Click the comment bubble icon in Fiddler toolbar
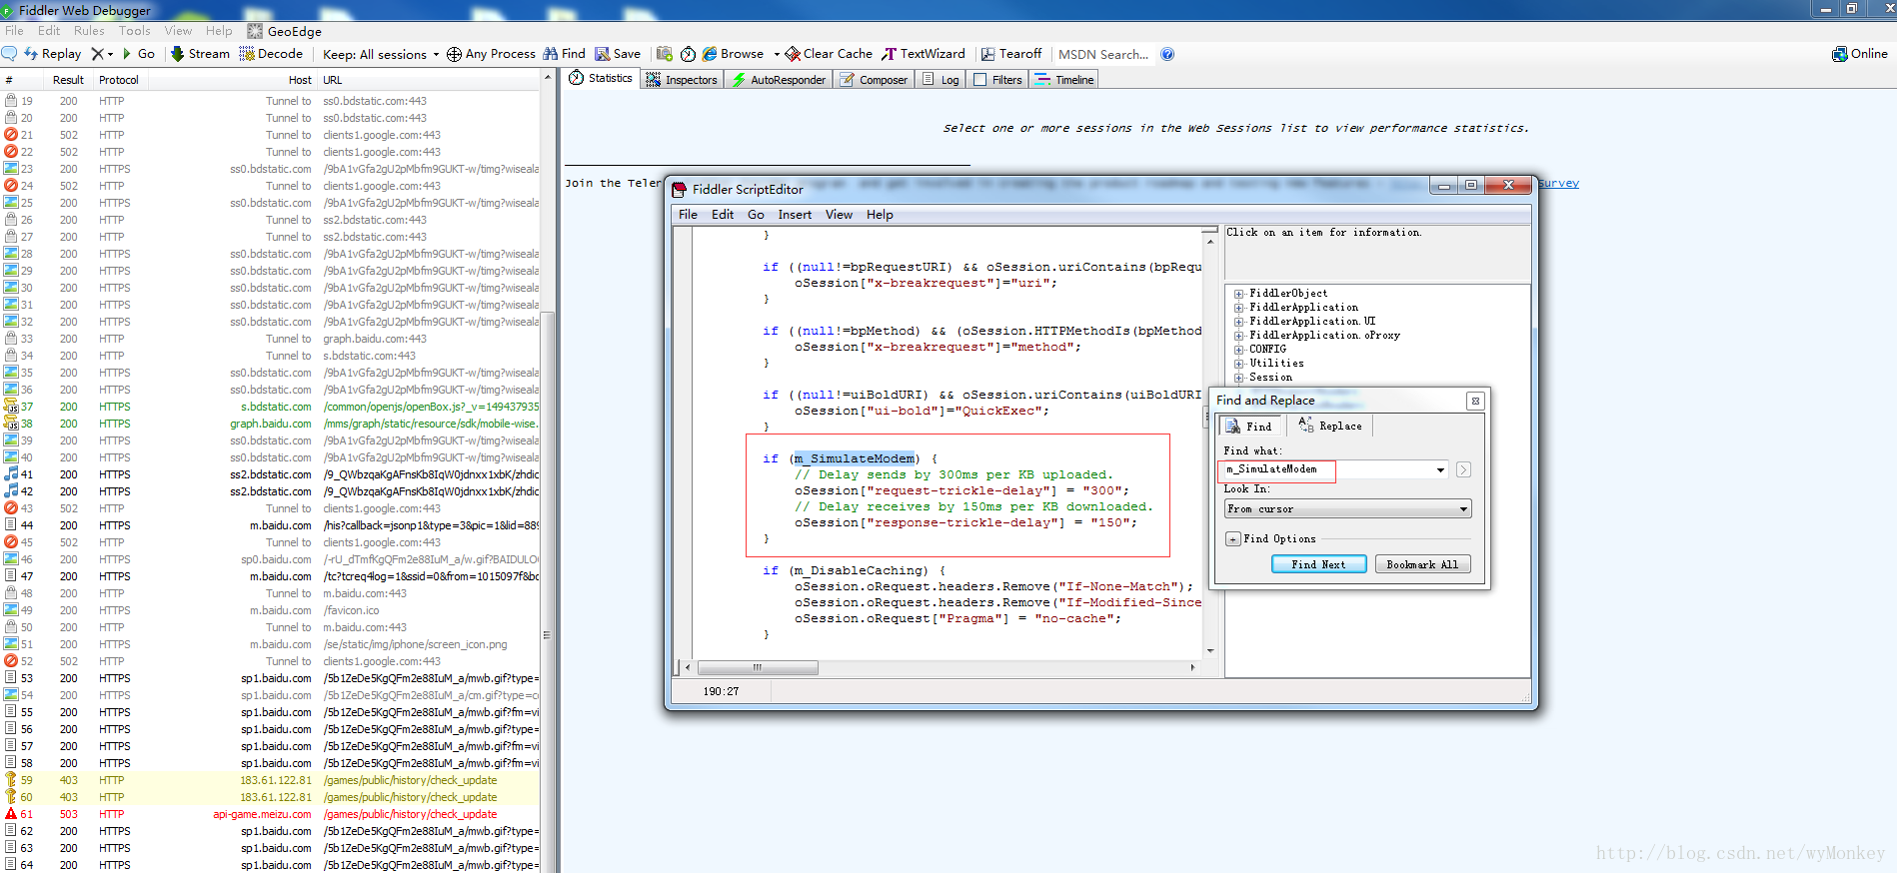The image size is (1897, 873). pyautogui.click(x=10, y=54)
